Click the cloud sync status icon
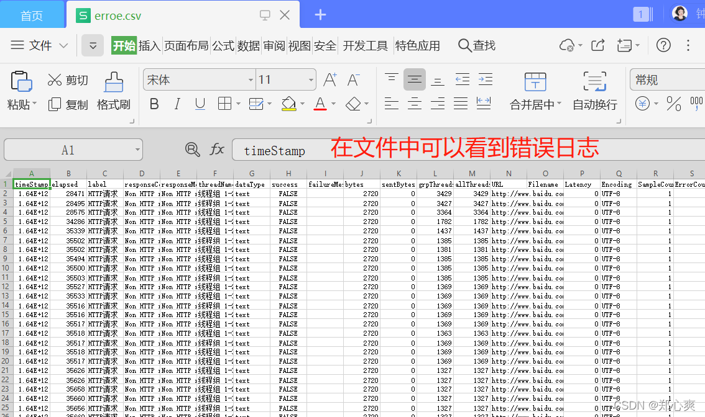The image size is (705, 417). [x=567, y=45]
